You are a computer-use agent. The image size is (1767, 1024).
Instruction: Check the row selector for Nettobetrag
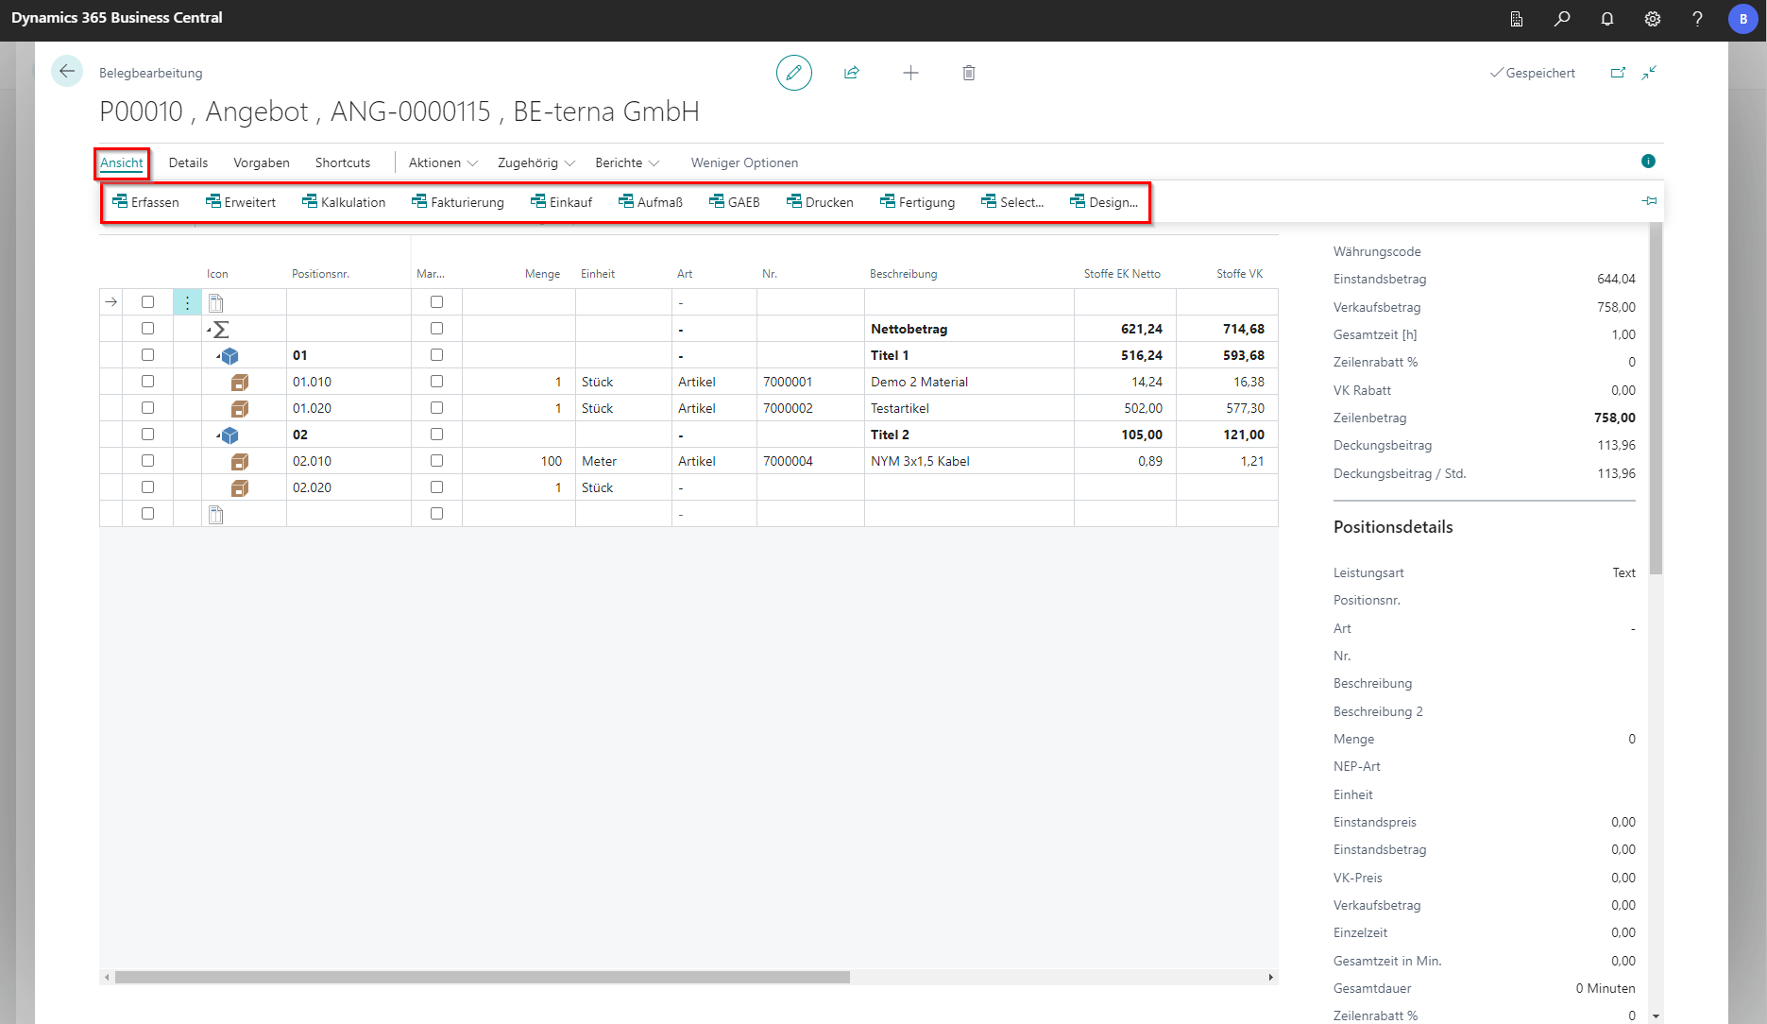147,329
